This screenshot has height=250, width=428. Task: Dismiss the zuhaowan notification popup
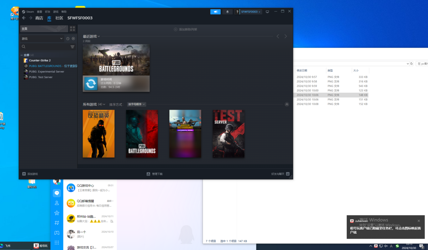(419, 221)
